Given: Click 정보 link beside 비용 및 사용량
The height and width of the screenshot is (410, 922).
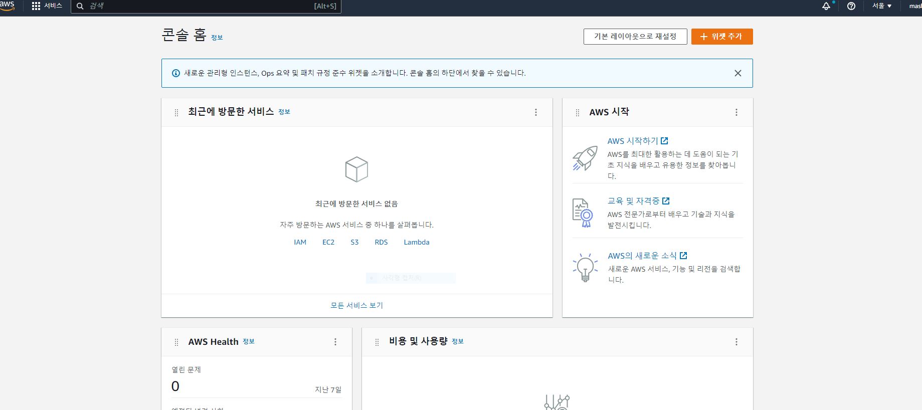Looking at the screenshot, I should point(458,341).
